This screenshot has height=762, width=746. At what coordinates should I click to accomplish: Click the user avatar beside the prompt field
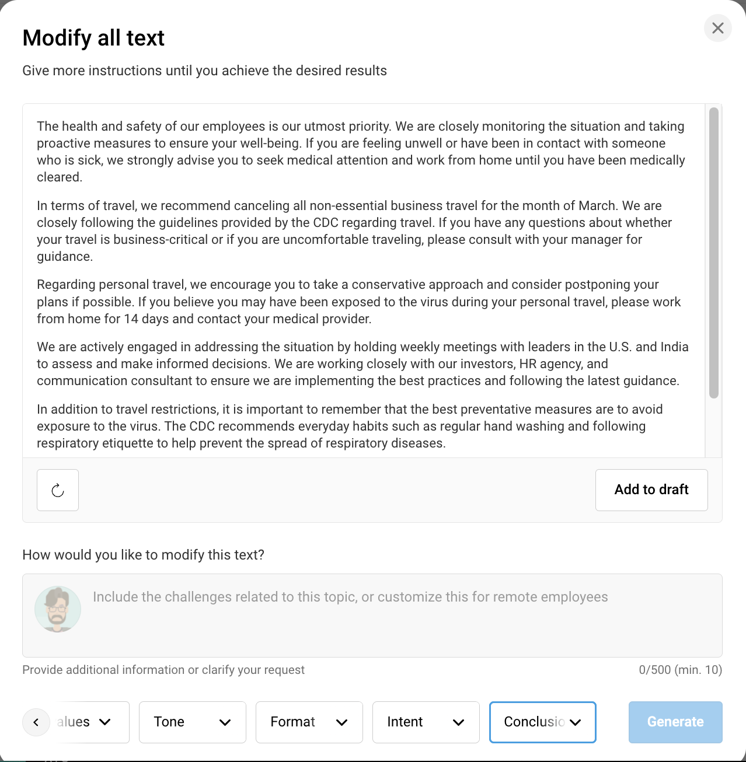pos(58,609)
